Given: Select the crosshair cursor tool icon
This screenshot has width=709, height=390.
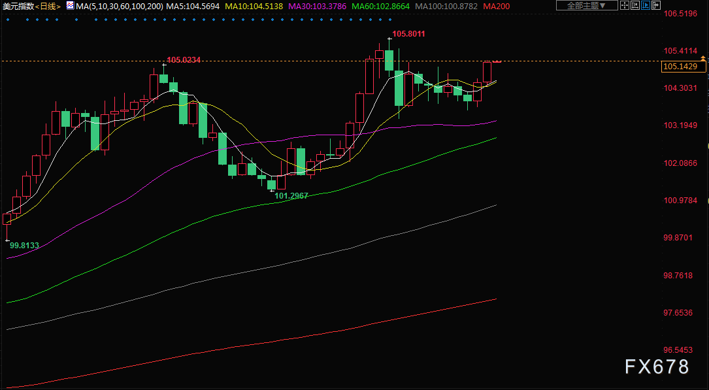Looking at the screenshot, I should point(625,5).
